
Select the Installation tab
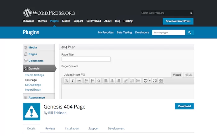(72, 129)
